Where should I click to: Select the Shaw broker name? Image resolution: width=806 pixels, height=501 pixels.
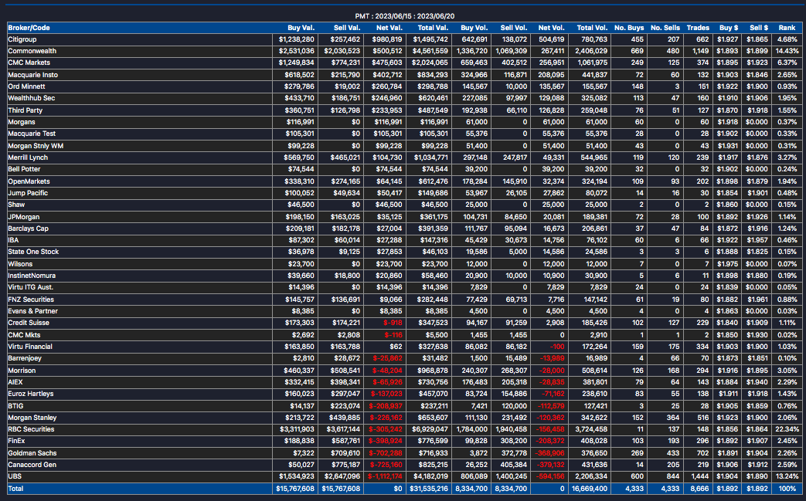pyautogui.click(x=16, y=205)
